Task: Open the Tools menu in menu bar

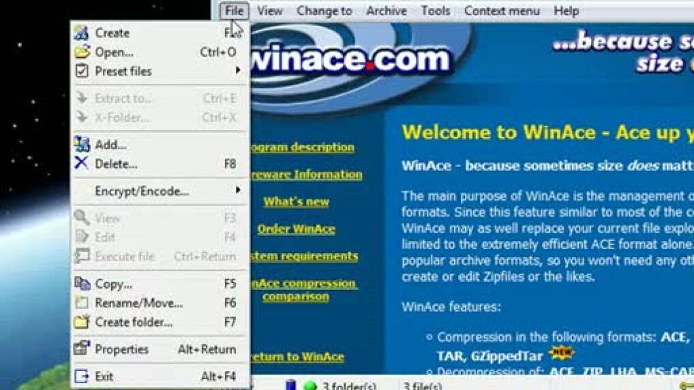Action: point(435,11)
